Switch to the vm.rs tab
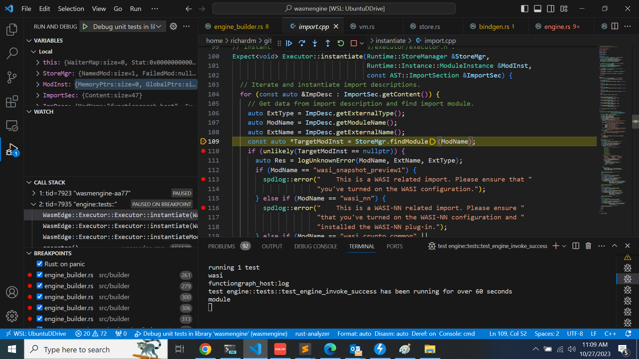The height and width of the screenshot is (359, 639). [367, 26]
